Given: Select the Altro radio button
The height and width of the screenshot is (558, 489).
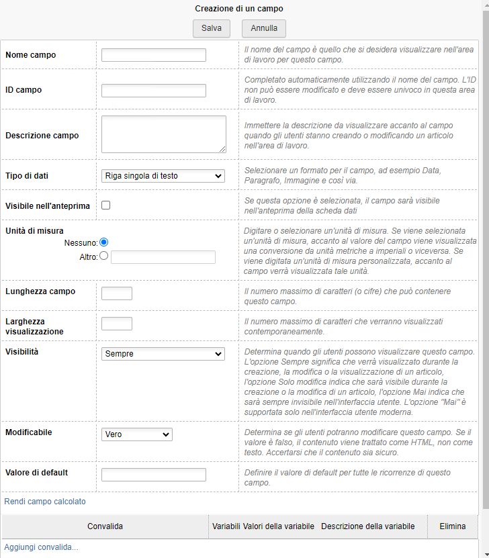Looking at the screenshot, I should [x=105, y=255].
